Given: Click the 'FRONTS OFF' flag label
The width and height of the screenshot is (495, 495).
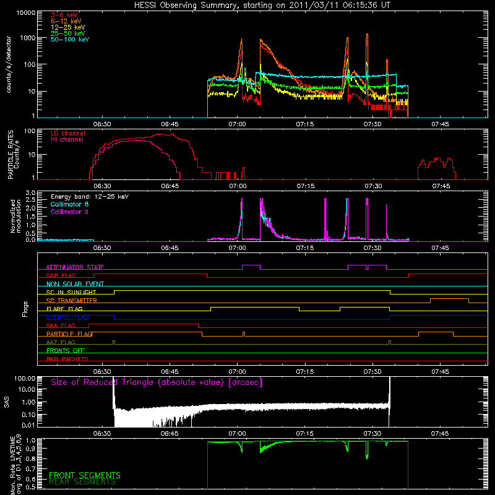Looking at the screenshot, I should pos(66,351).
